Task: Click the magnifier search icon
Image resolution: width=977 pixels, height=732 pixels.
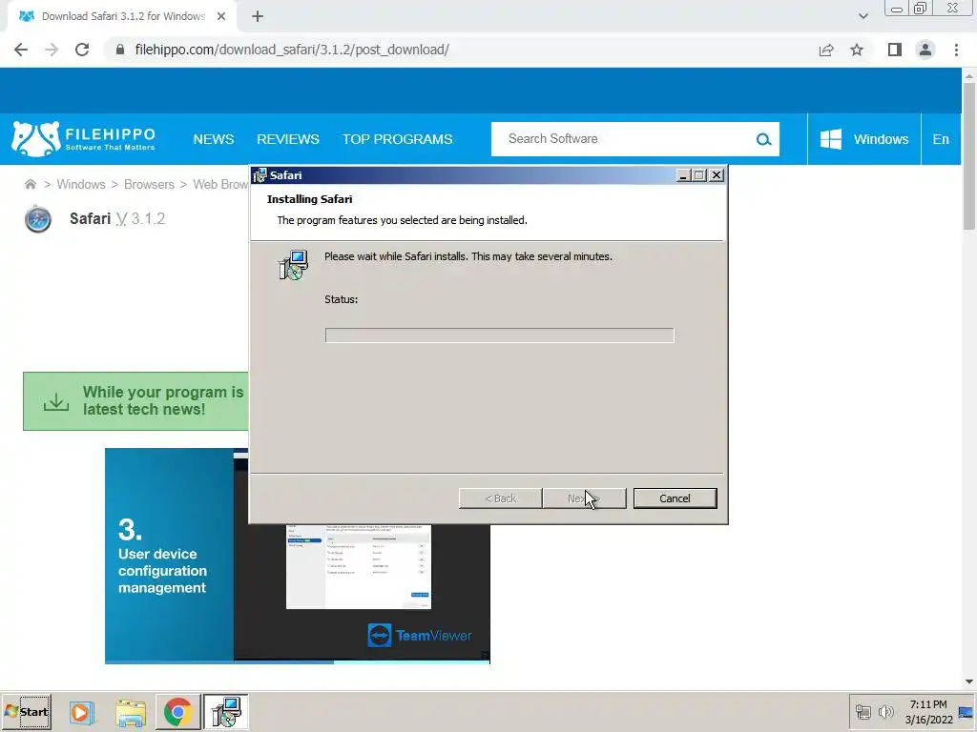Action: click(764, 139)
